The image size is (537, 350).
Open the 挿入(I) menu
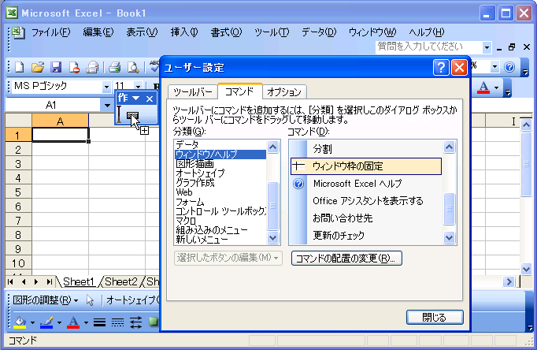click(x=184, y=32)
